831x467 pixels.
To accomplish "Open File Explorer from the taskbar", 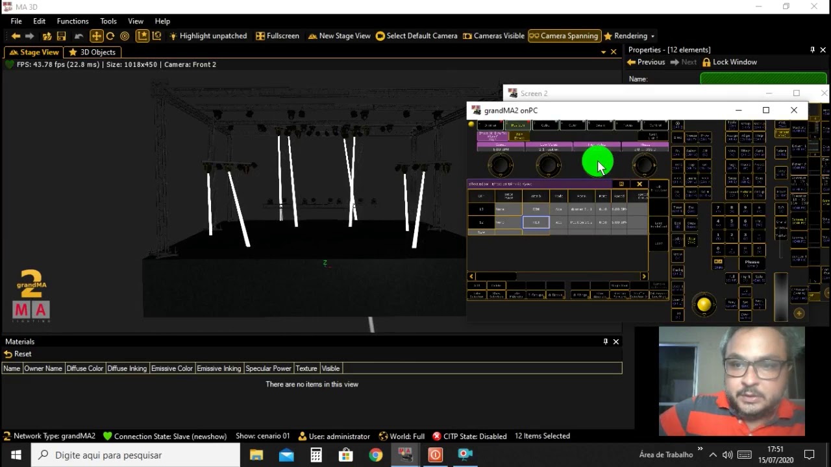I will tap(256, 455).
